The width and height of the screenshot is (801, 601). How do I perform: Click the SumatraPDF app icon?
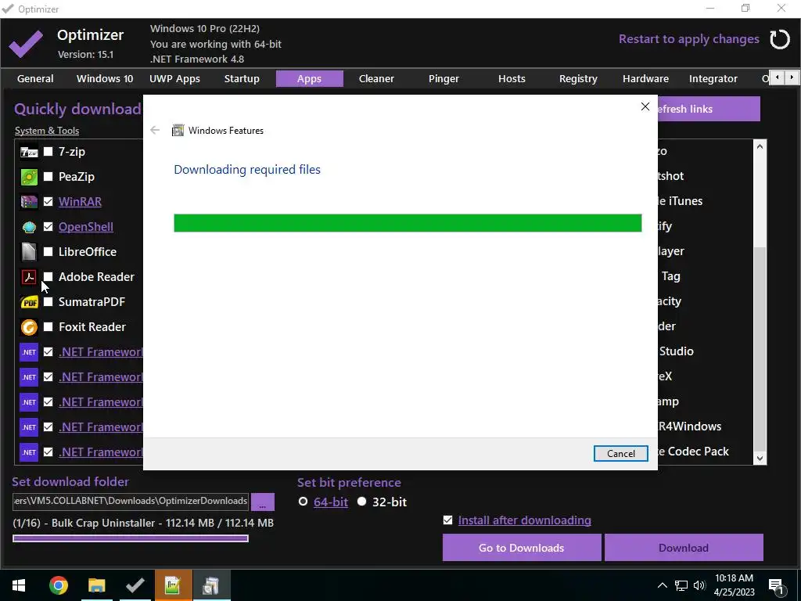point(29,302)
